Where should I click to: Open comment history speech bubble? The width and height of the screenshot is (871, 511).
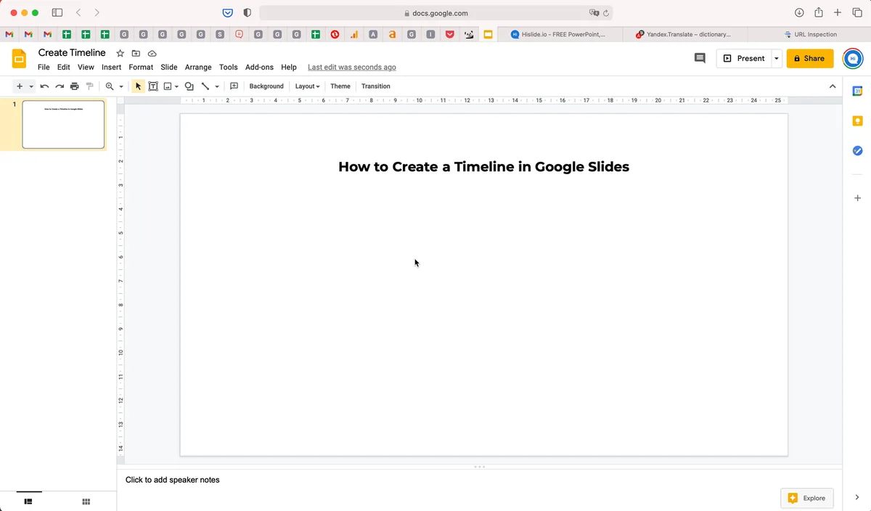tap(700, 58)
